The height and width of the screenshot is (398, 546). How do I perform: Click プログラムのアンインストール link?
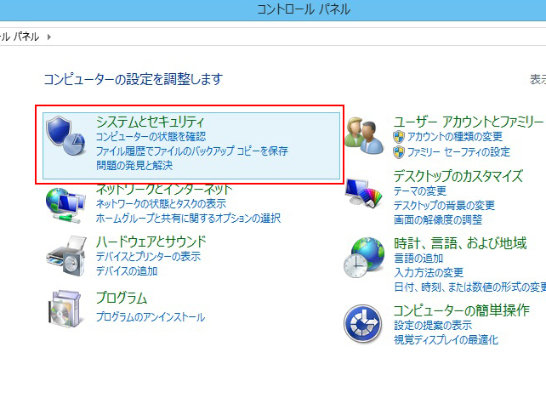point(151,317)
